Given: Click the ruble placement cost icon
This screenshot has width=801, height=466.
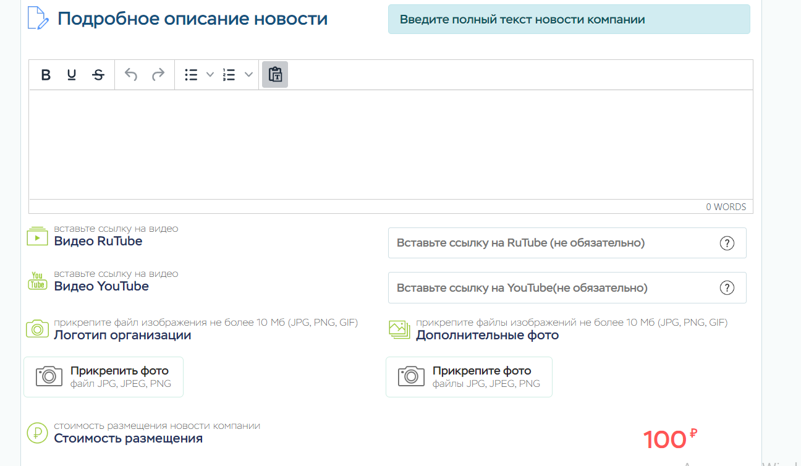Looking at the screenshot, I should point(37,433).
